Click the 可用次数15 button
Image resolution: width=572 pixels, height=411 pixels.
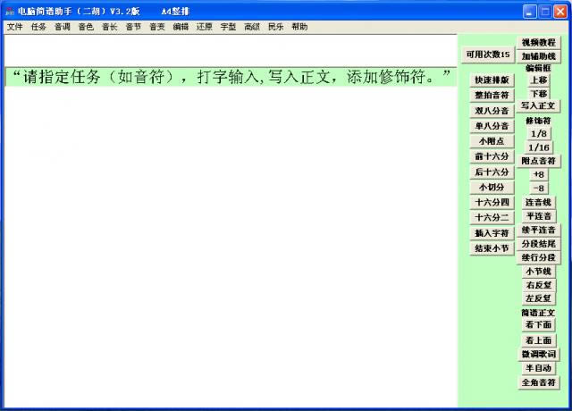[x=488, y=55]
